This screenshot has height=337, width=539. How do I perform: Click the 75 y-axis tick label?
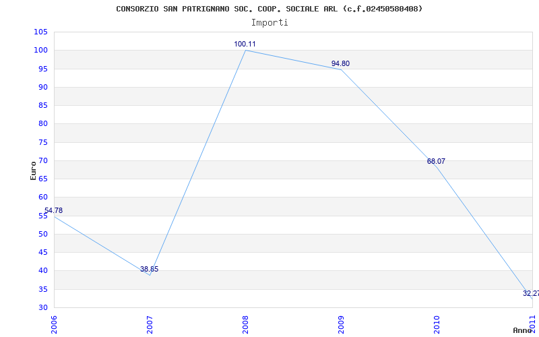[x=43, y=142]
